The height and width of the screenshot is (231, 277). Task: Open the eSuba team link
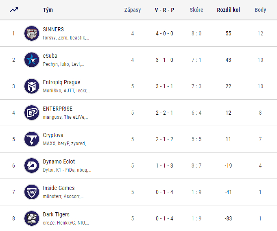coord(50,56)
